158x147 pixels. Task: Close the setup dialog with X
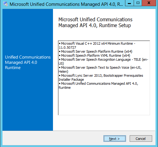[x=149, y=3]
